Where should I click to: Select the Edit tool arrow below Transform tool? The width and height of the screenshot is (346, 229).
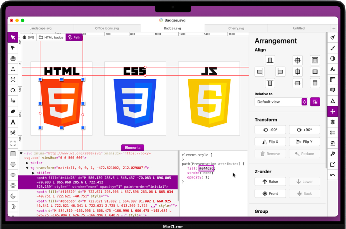(x=13, y=48)
